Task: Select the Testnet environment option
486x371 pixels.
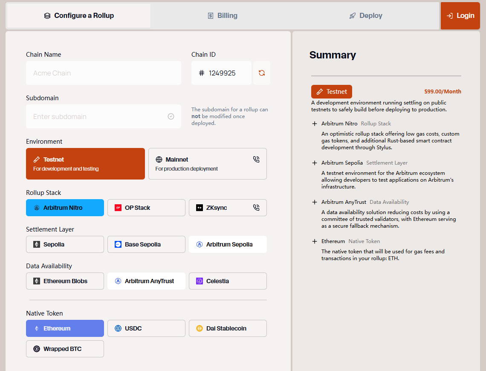Action: [x=86, y=164]
